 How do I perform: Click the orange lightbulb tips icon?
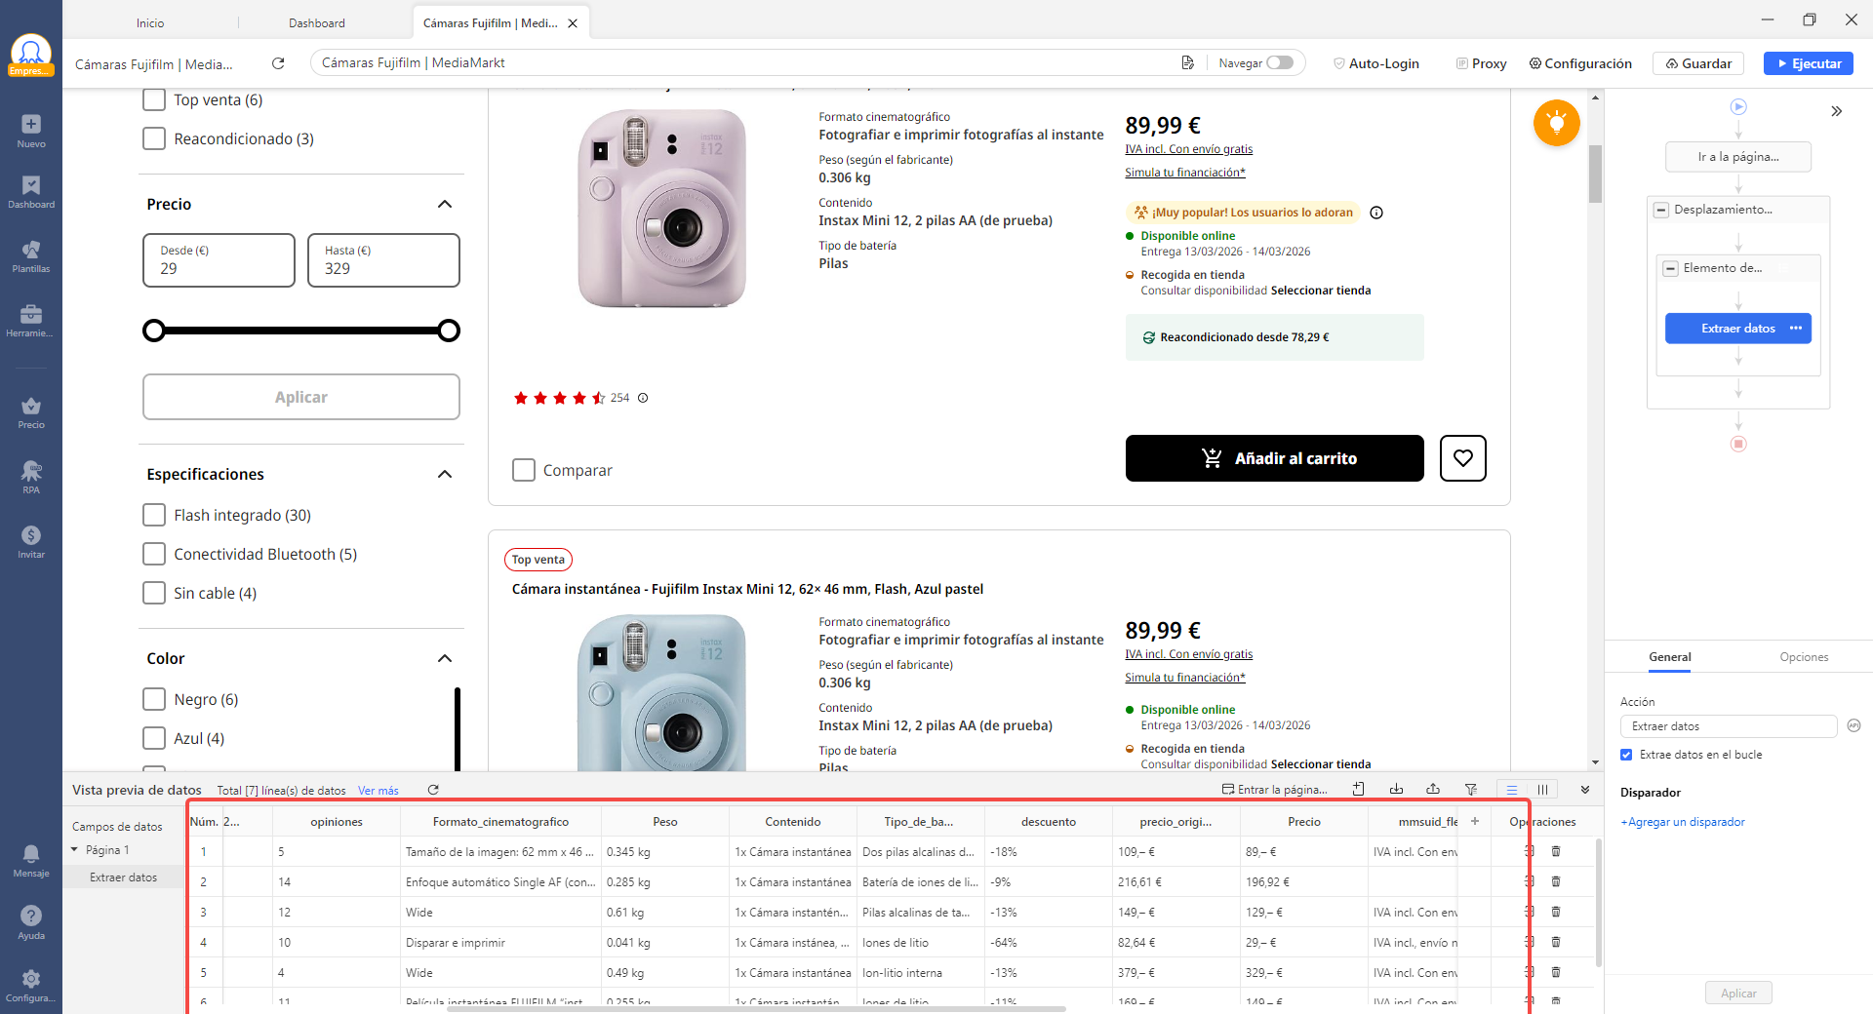[x=1556, y=123]
